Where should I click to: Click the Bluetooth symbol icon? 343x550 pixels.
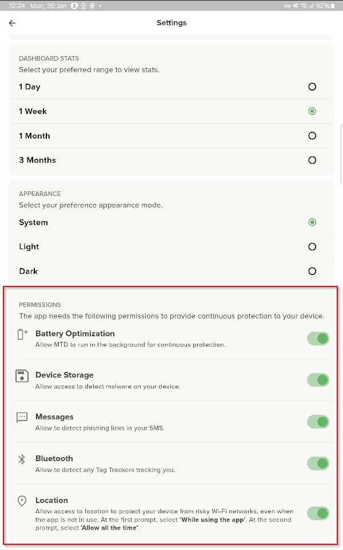(22, 459)
